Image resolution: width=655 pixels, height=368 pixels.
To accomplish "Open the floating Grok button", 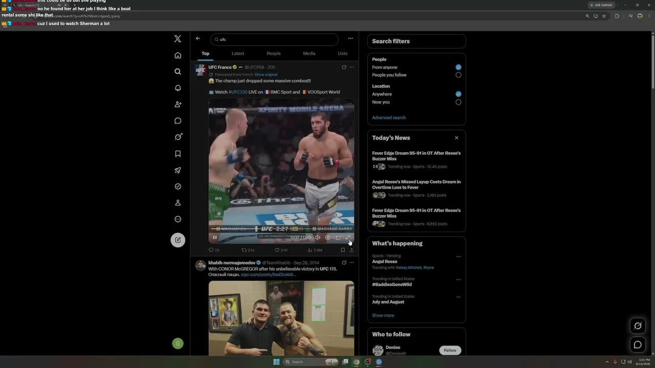I will (x=638, y=326).
